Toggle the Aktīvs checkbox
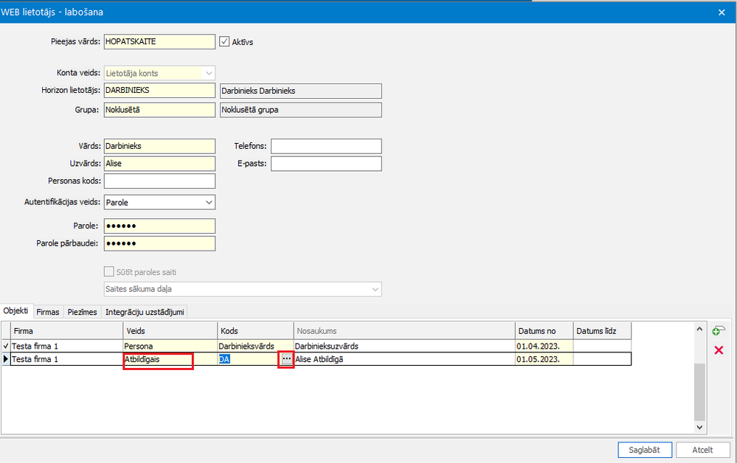 coord(224,41)
